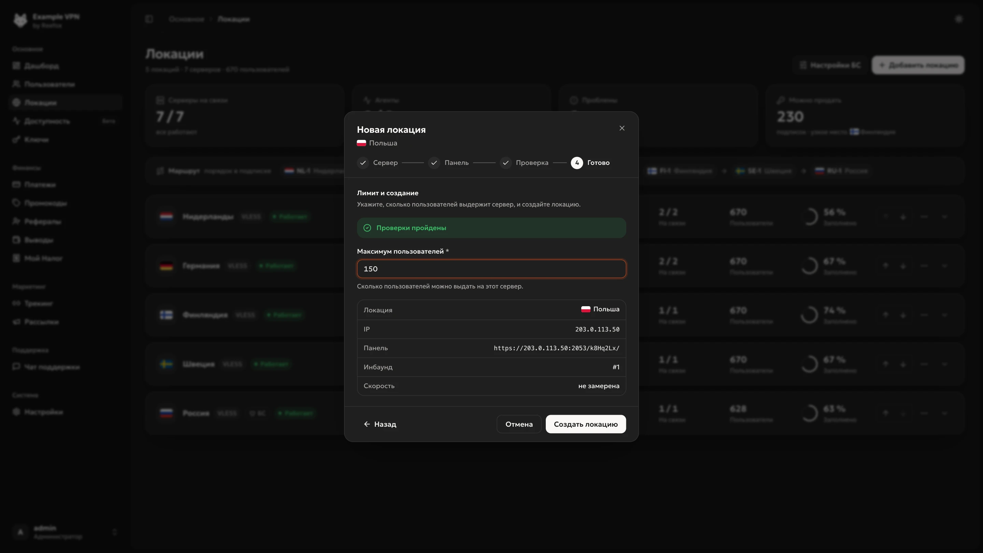Click the Отмена button
This screenshot has height=553, width=983.
pyautogui.click(x=519, y=424)
